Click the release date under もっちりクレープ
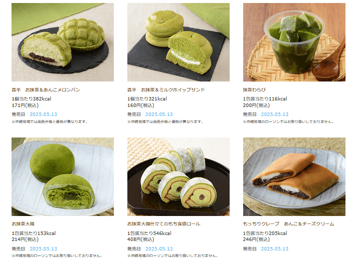 point(275,249)
